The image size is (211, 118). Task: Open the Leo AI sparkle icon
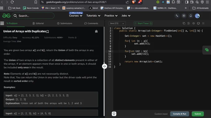[x=197, y=2]
